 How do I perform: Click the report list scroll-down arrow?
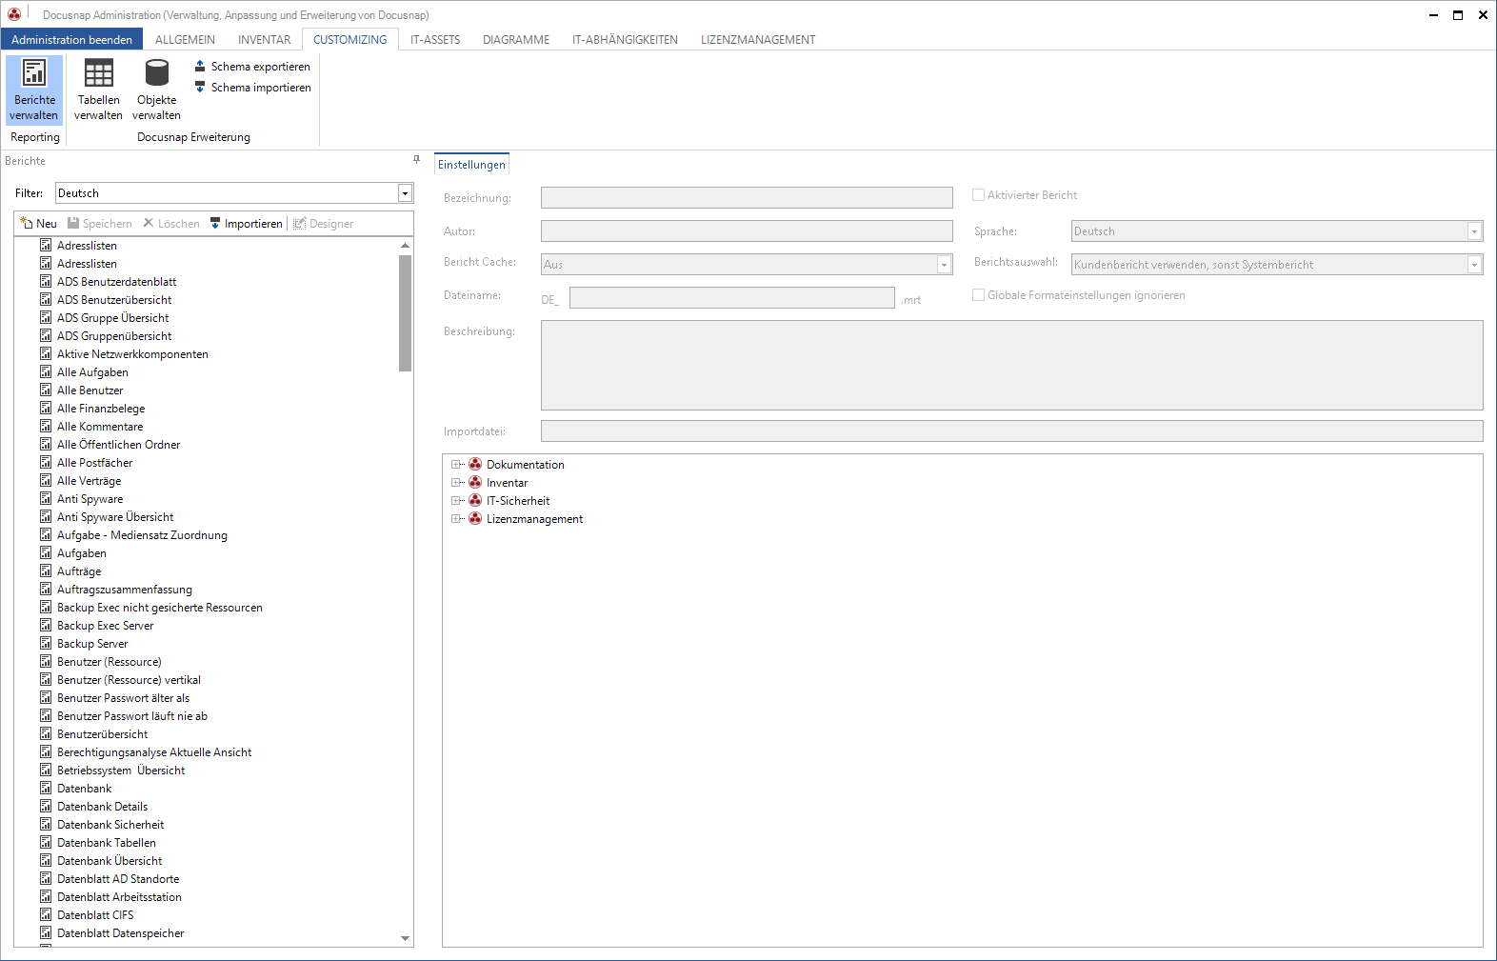405,938
